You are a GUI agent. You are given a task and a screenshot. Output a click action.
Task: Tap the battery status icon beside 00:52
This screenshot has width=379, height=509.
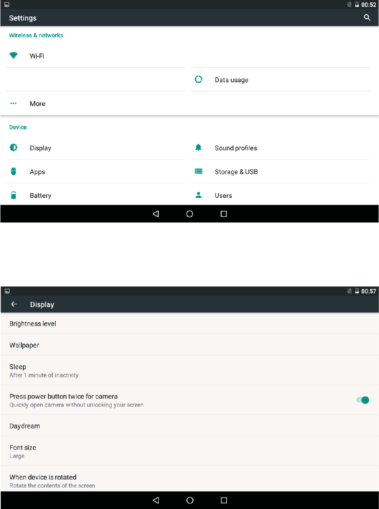click(x=357, y=5)
